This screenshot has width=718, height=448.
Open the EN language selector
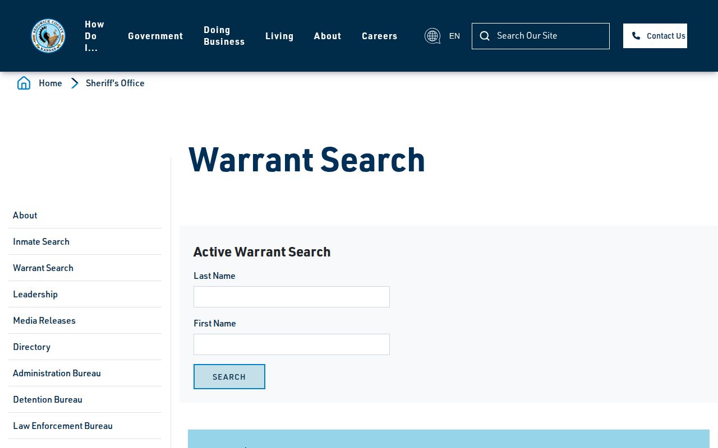pos(454,36)
